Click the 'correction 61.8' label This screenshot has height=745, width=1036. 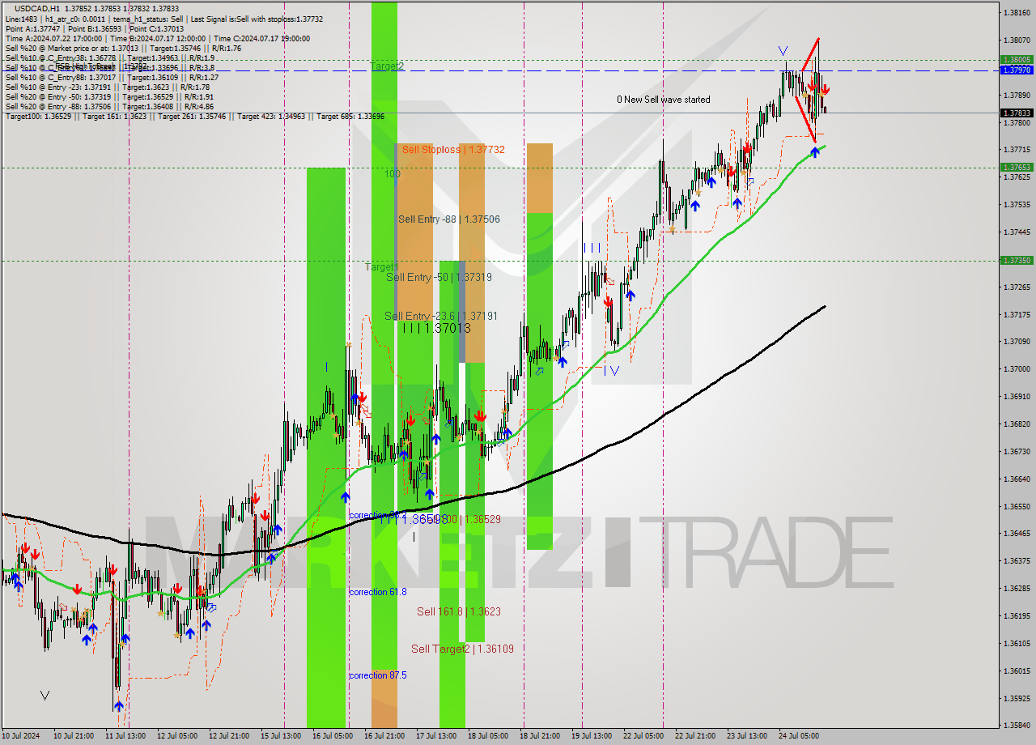point(378,592)
